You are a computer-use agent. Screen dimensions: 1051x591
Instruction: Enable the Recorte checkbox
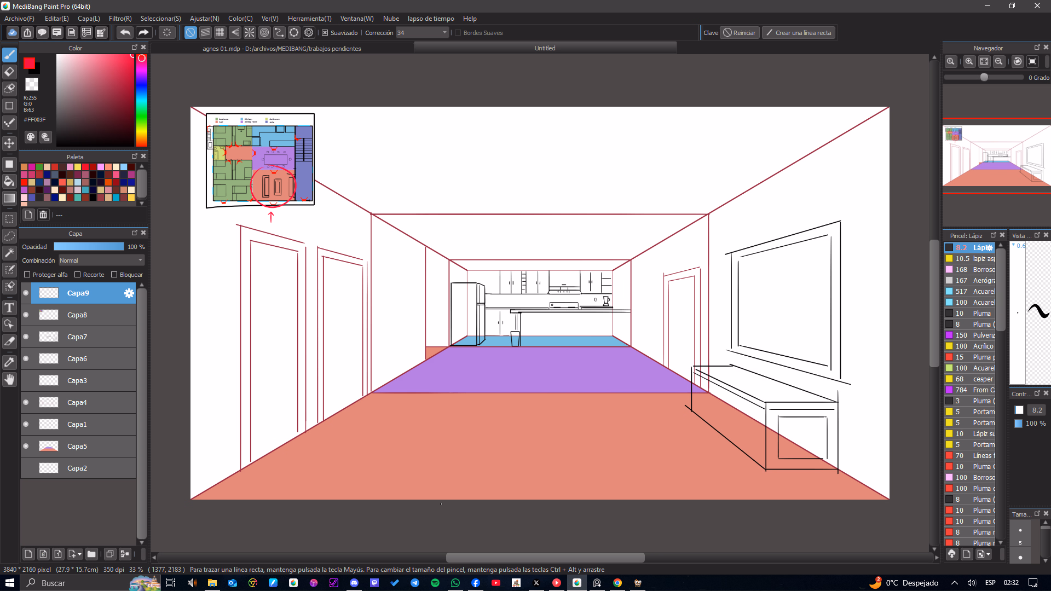click(78, 275)
